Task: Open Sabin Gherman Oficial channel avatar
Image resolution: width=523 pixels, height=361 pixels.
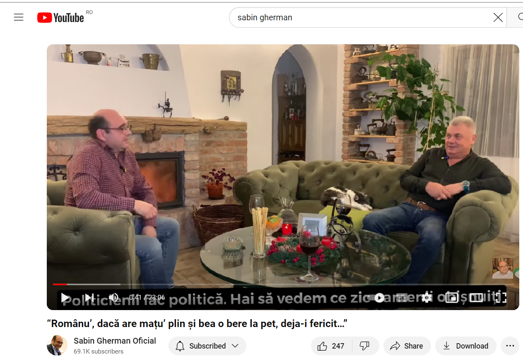Action: [57, 346]
